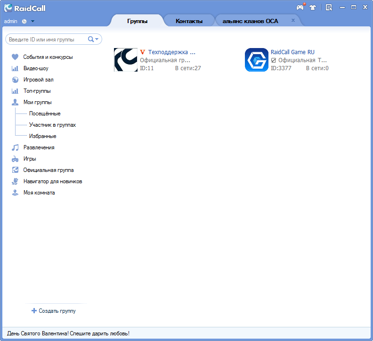This screenshot has width=373, height=341.
Task: Open Официальная группа section
Action: click(x=49, y=170)
